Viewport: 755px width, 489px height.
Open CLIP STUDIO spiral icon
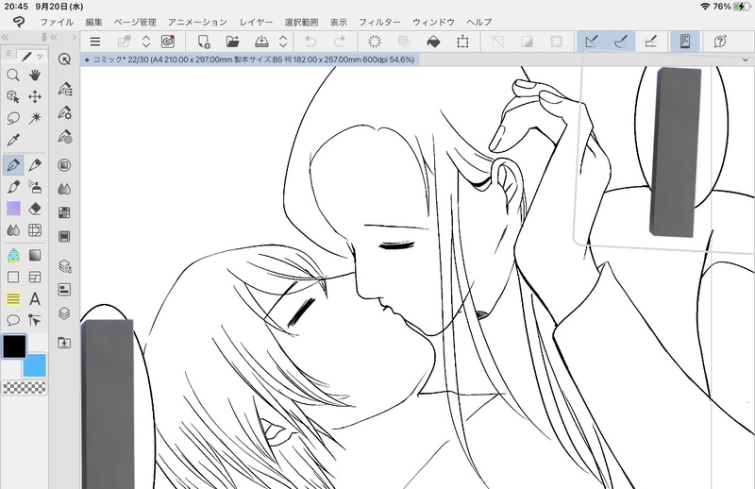(x=168, y=42)
